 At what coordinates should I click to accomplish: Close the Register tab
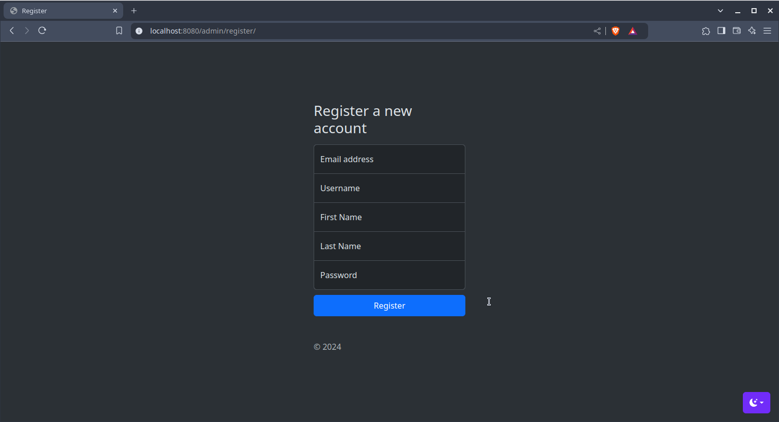[x=115, y=11]
